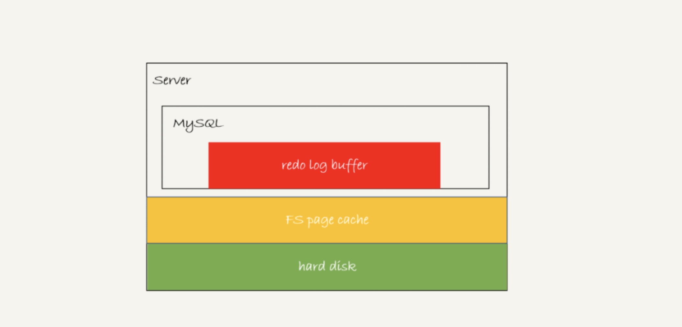Click the Server label text
682x327 pixels.
click(171, 80)
